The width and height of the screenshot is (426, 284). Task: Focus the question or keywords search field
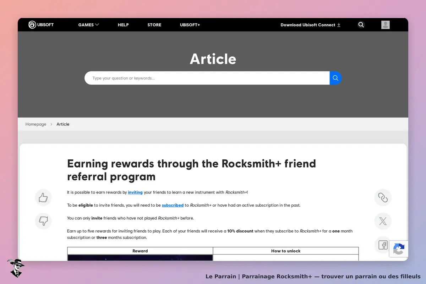207,78
